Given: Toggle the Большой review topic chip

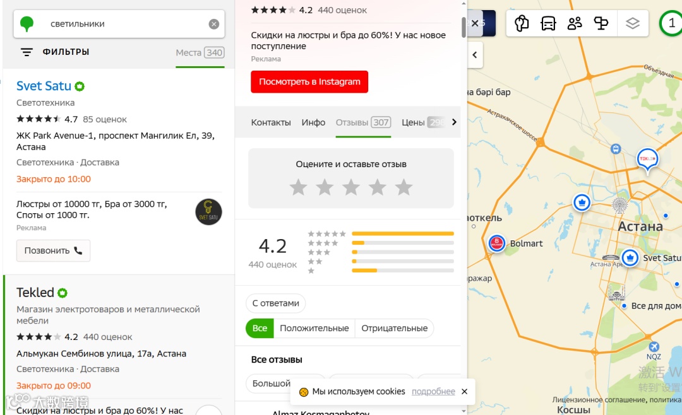Looking at the screenshot, I should (270, 383).
